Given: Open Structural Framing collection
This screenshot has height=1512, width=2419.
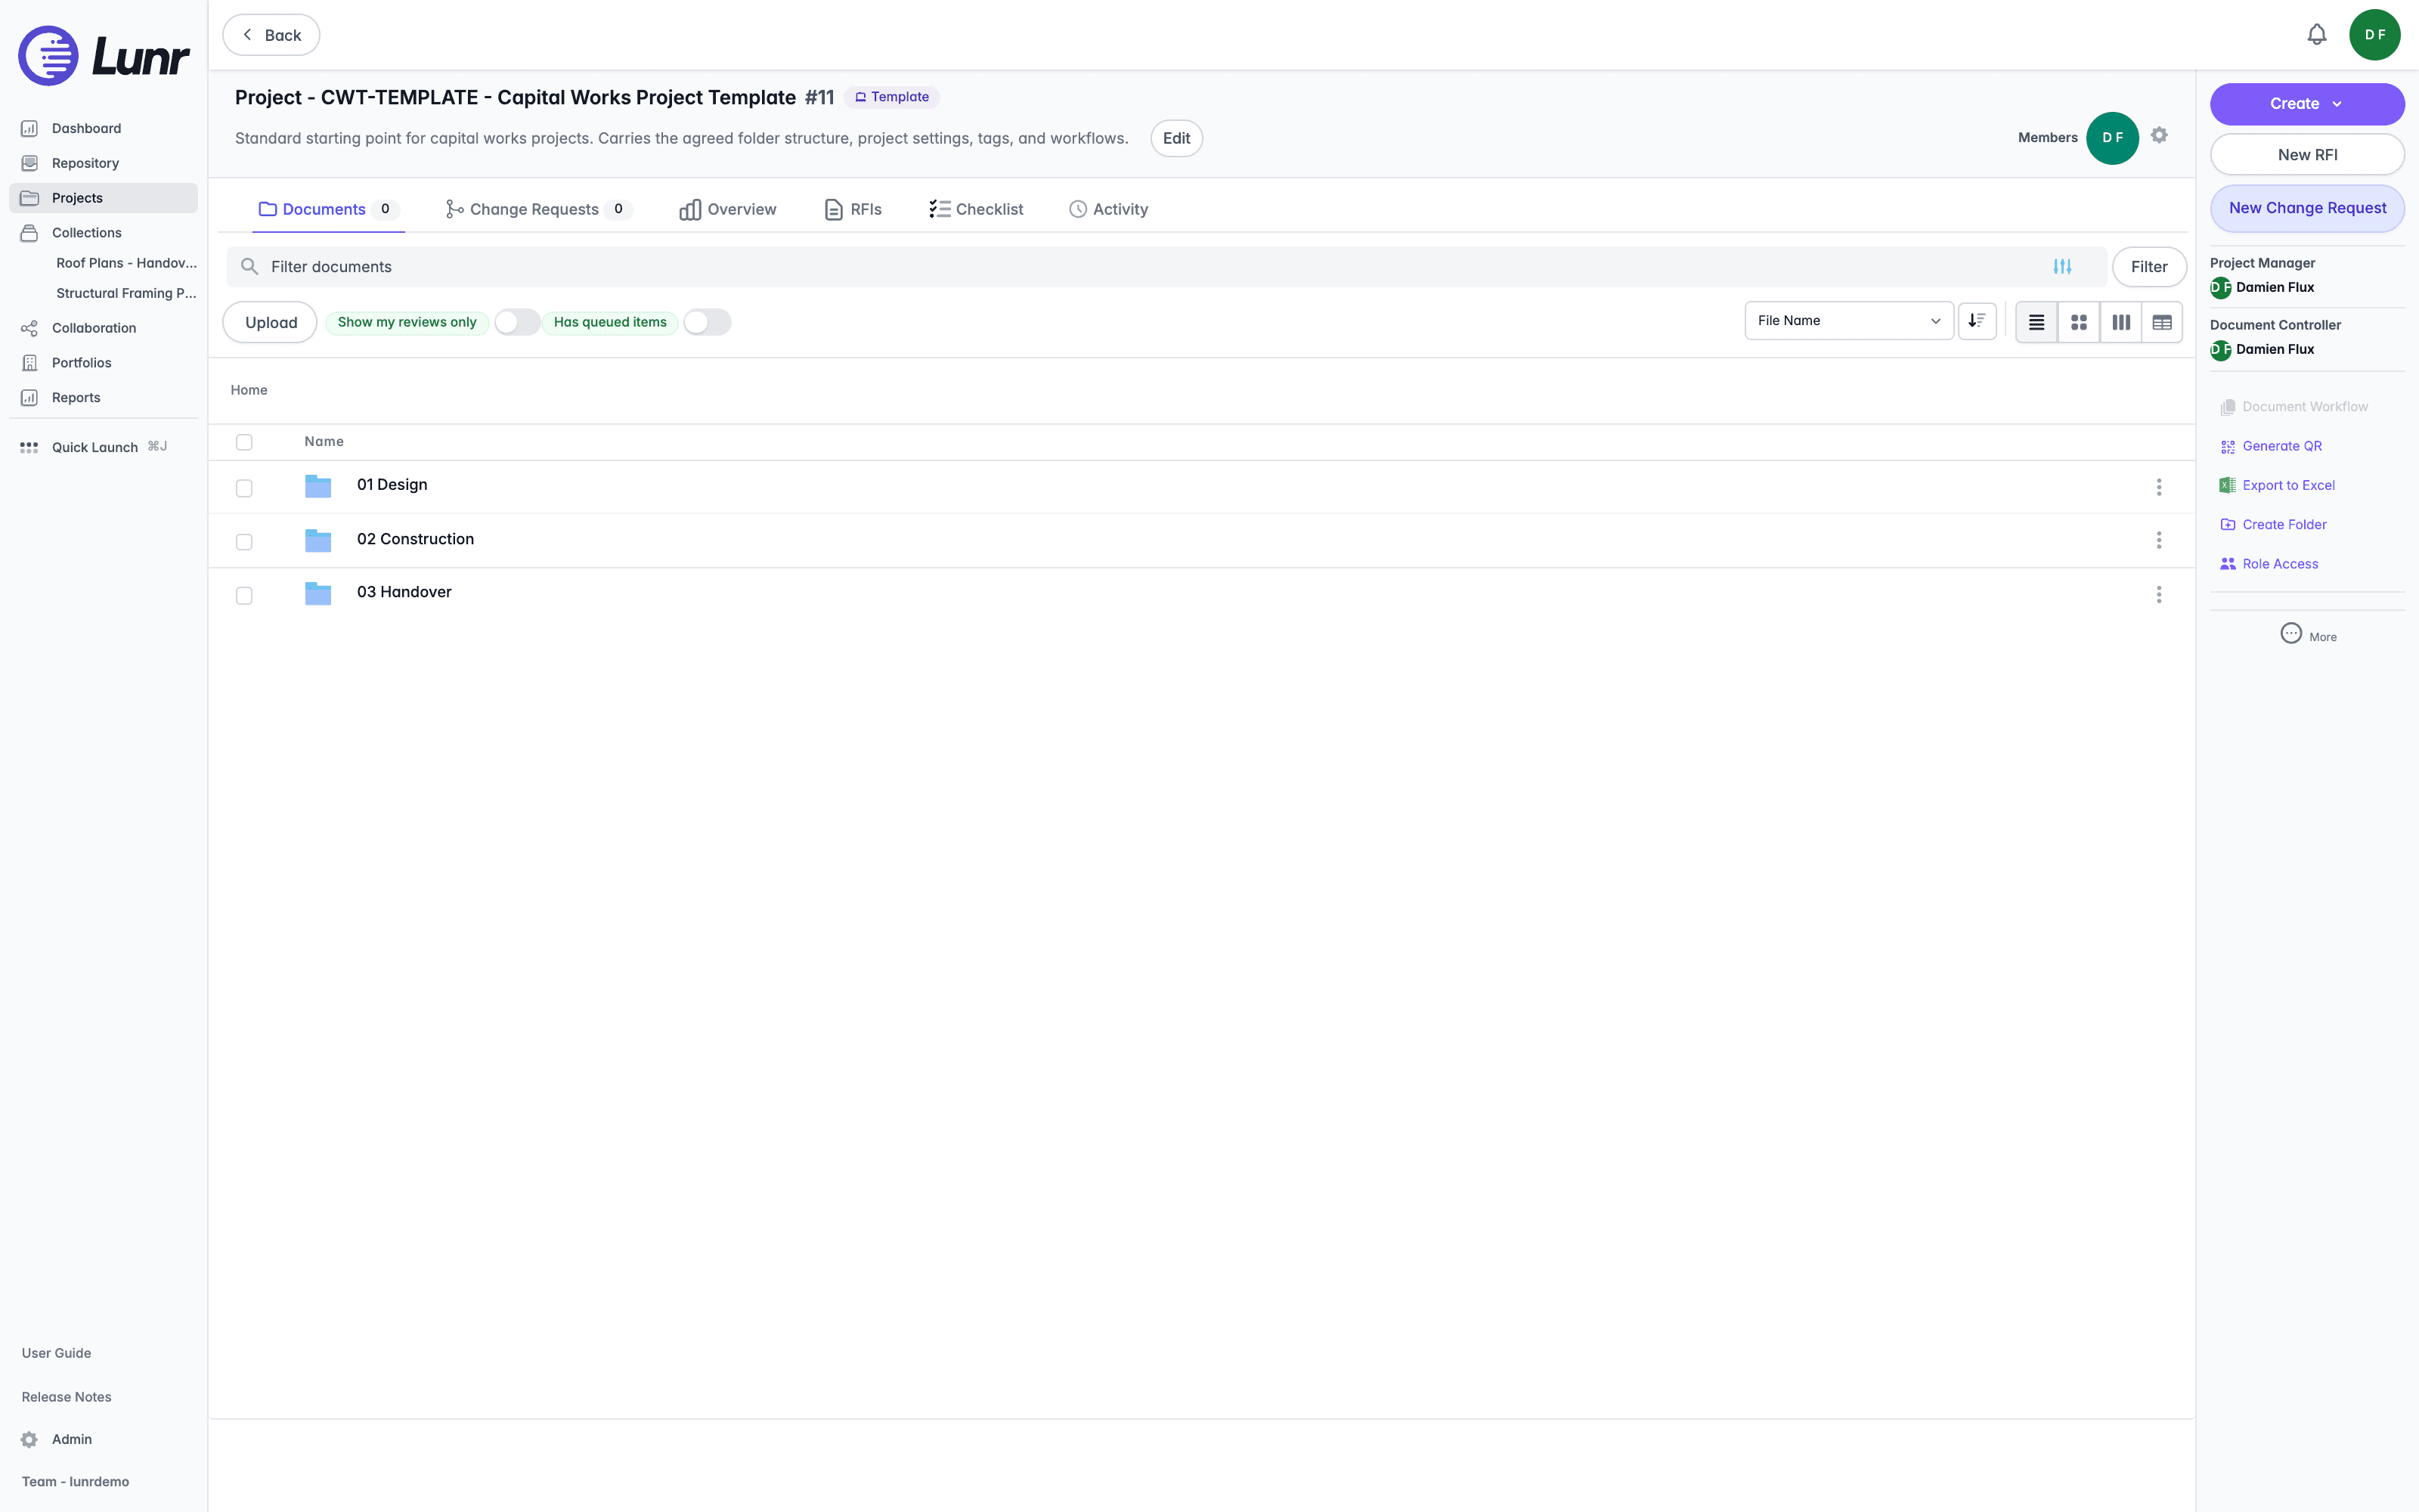Looking at the screenshot, I should click(126, 293).
